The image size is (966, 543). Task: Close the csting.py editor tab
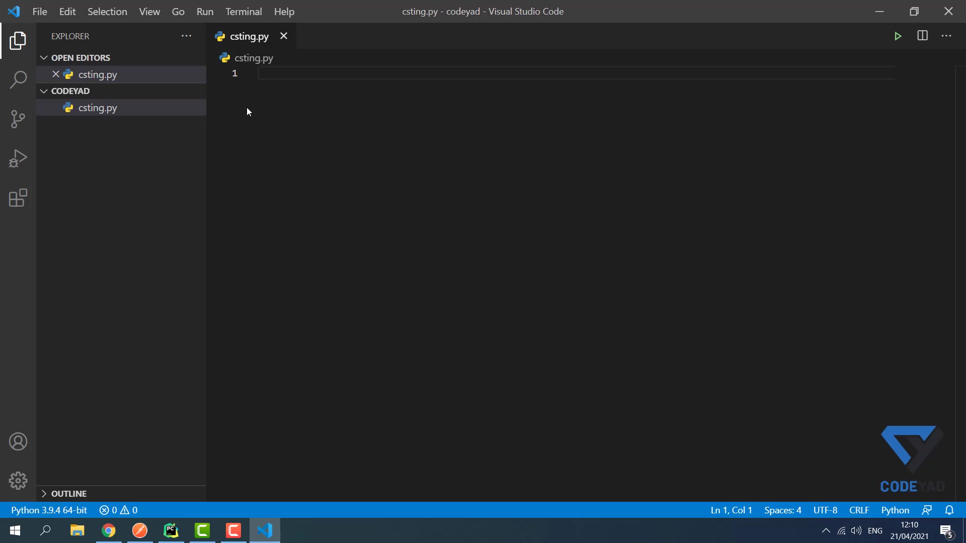pos(284,36)
